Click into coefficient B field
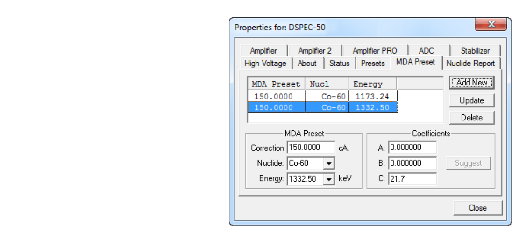Viewport: 512px width, 226px height. click(x=412, y=163)
